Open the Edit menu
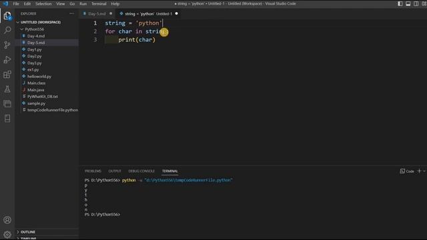Viewport: 427px width, 240px height. point(27,4)
